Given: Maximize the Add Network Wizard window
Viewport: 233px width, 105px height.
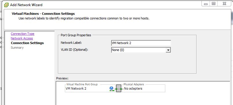Looking at the screenshot, I should [214, 4].
